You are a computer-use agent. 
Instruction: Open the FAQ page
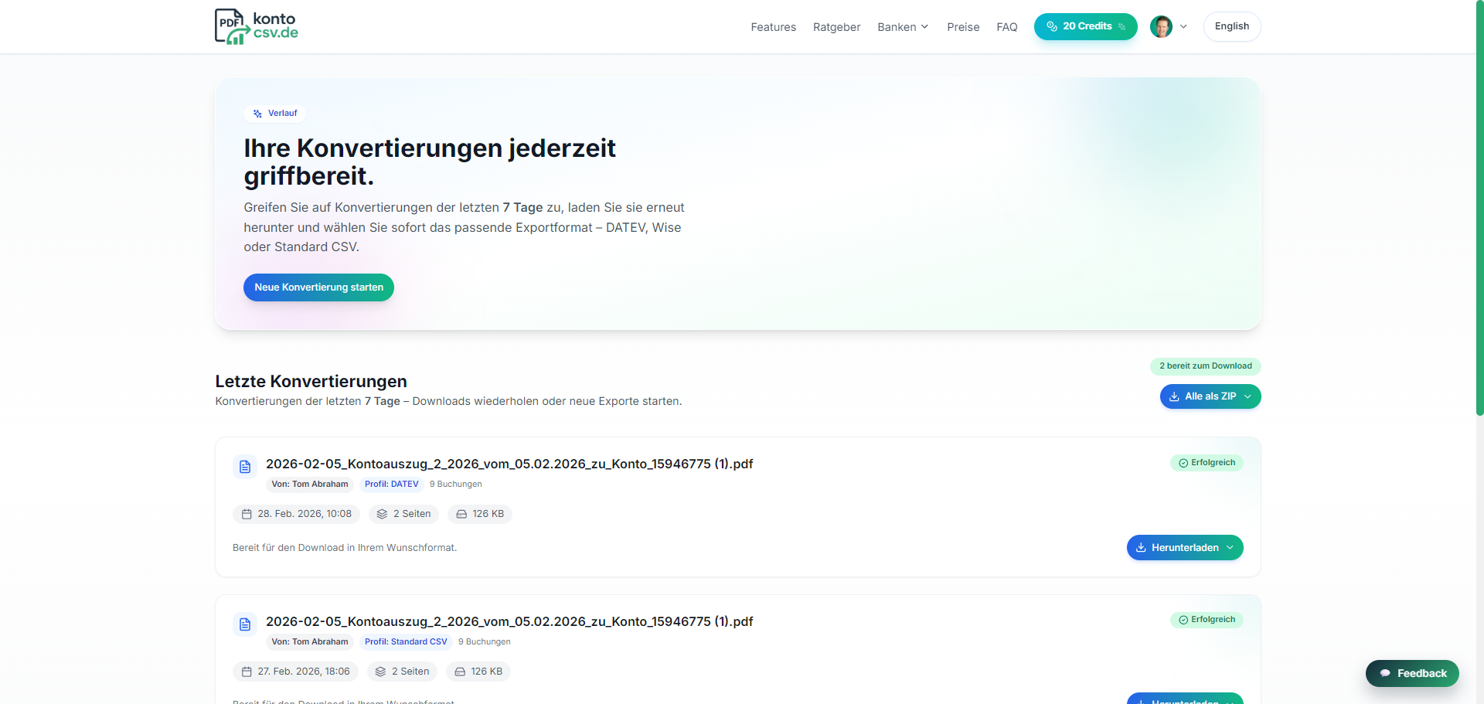[x=1006, y=27]
